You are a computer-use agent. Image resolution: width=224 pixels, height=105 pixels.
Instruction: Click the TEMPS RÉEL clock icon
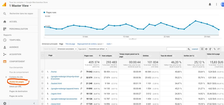[x=5, y=40]
